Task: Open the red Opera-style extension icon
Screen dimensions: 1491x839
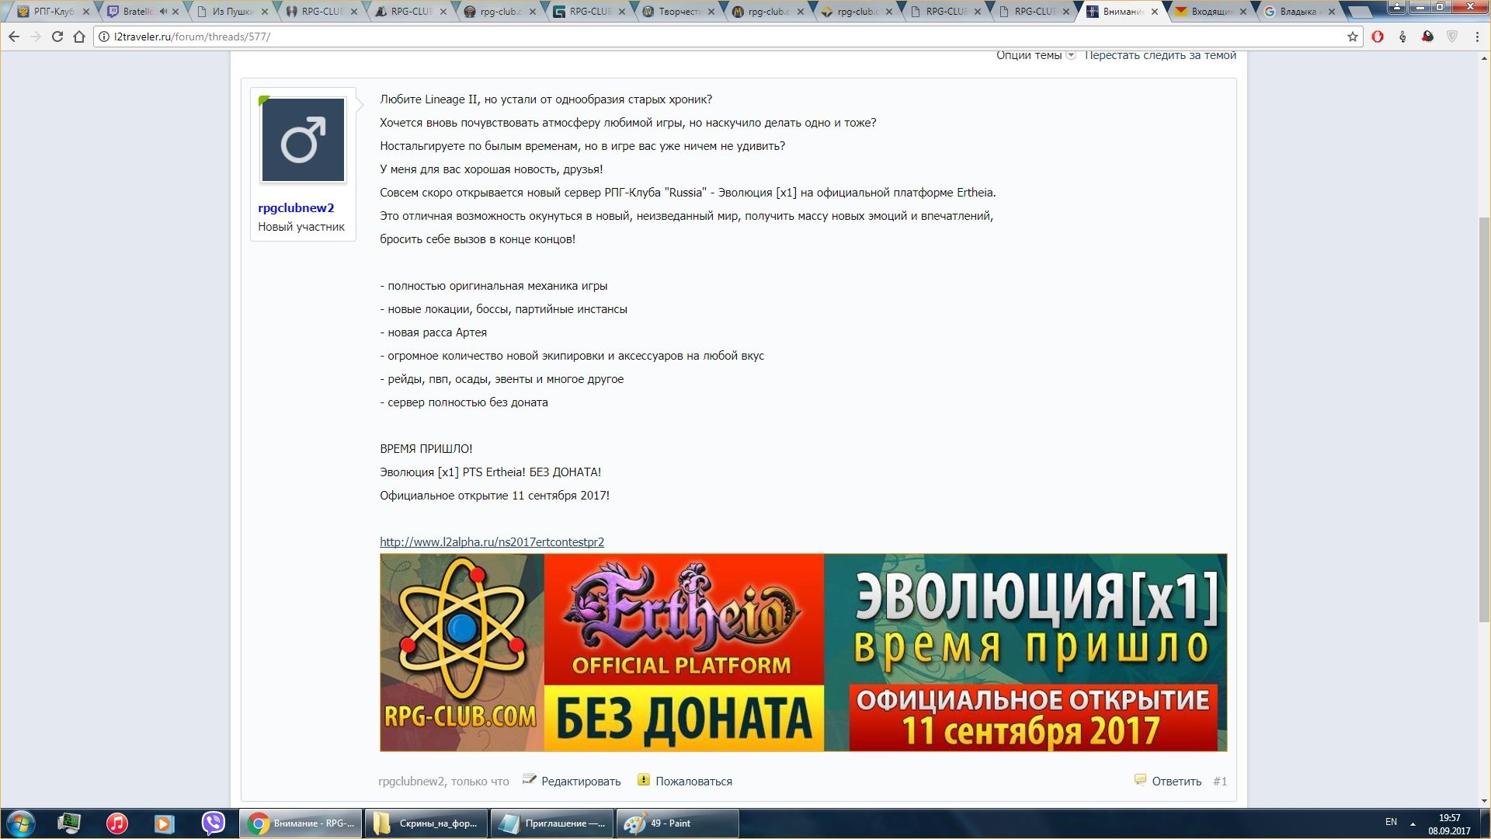Action: point(1378,37)
